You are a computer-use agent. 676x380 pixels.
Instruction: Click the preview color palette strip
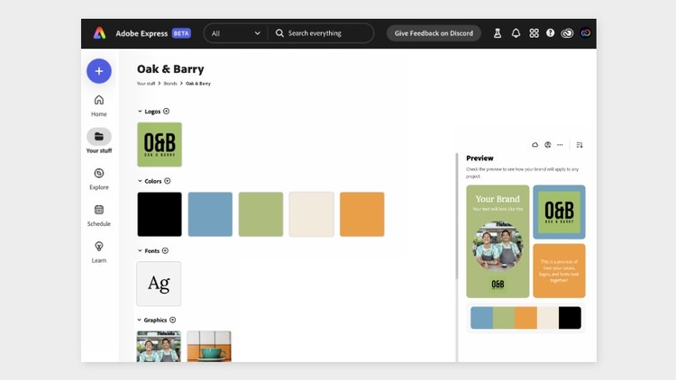click(x=525, y=318)
